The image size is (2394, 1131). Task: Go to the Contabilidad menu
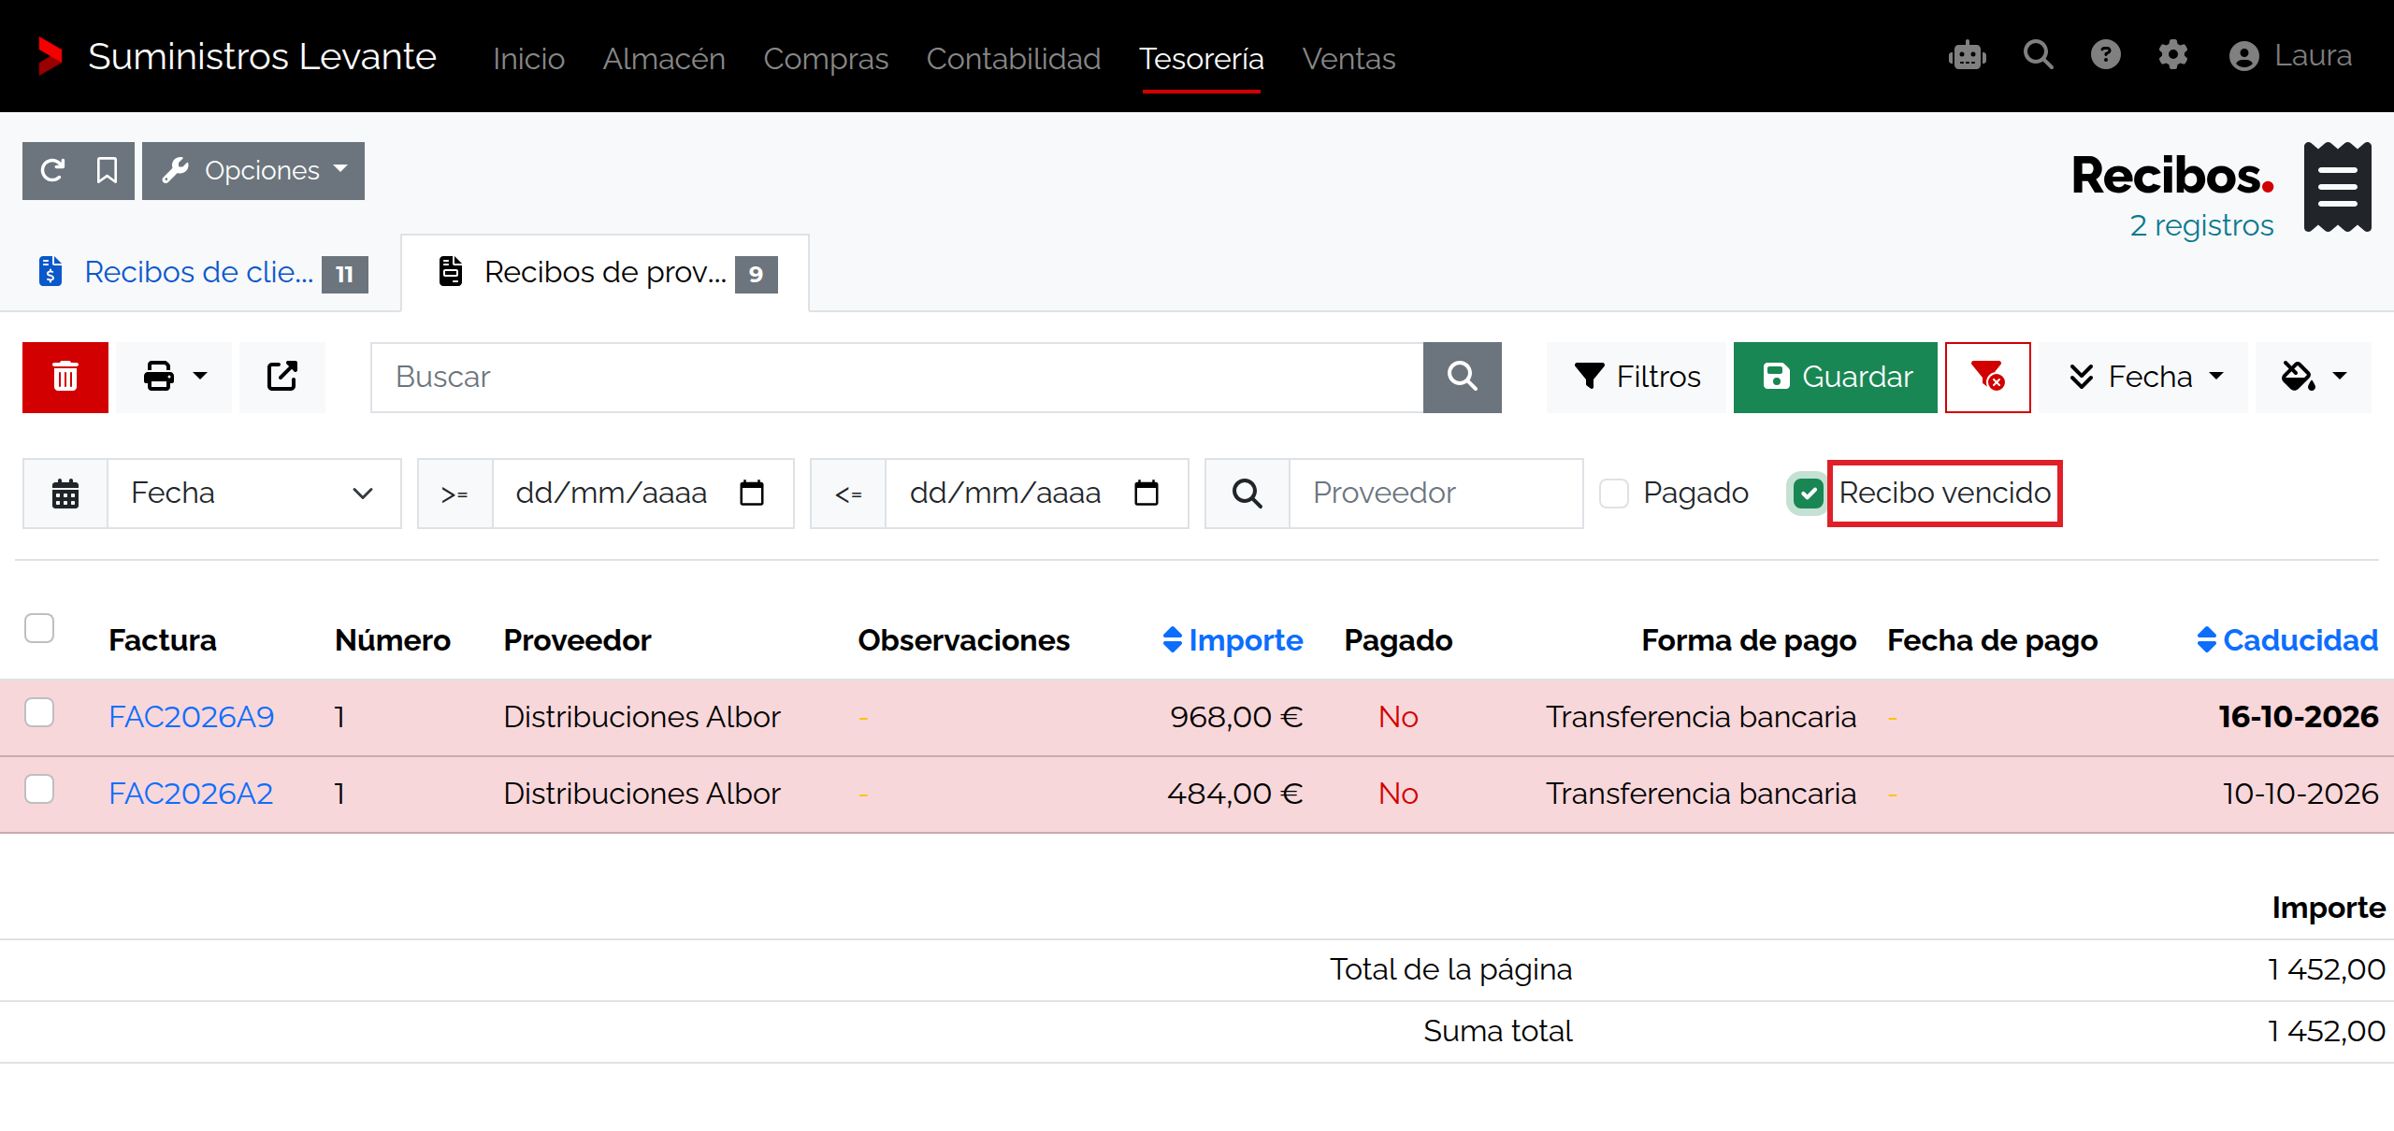point(1014,58)
